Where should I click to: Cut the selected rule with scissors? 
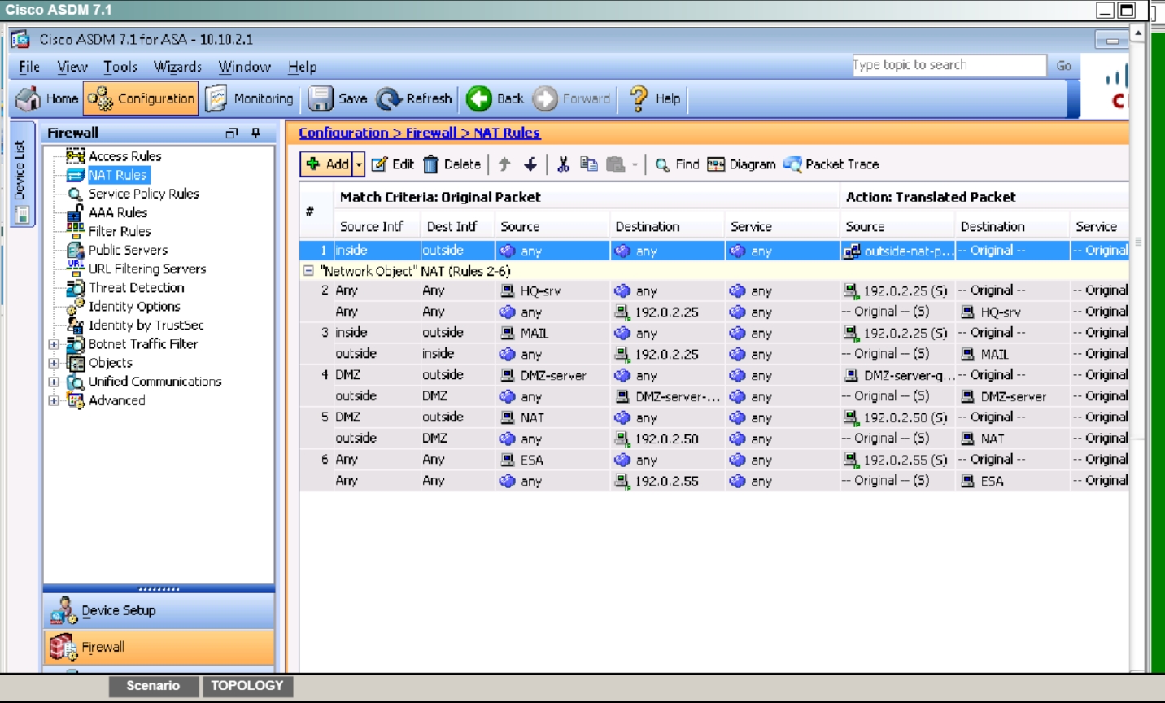pos(562,164)
